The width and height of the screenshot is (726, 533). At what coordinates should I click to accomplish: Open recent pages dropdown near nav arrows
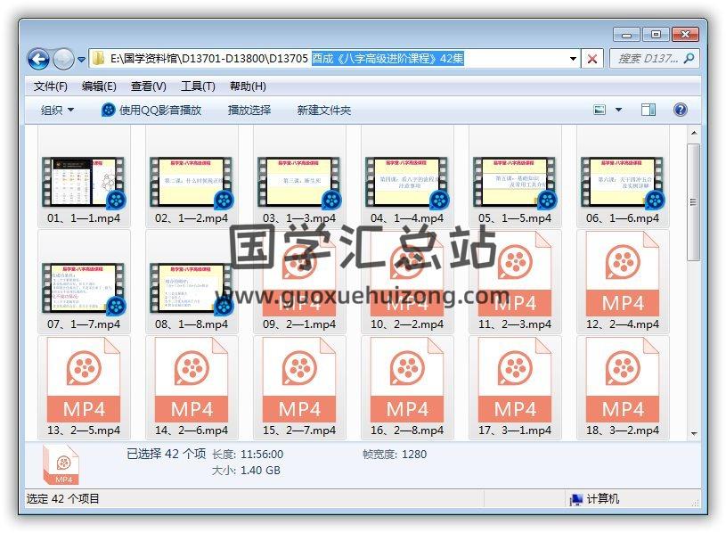pos(82,60)
